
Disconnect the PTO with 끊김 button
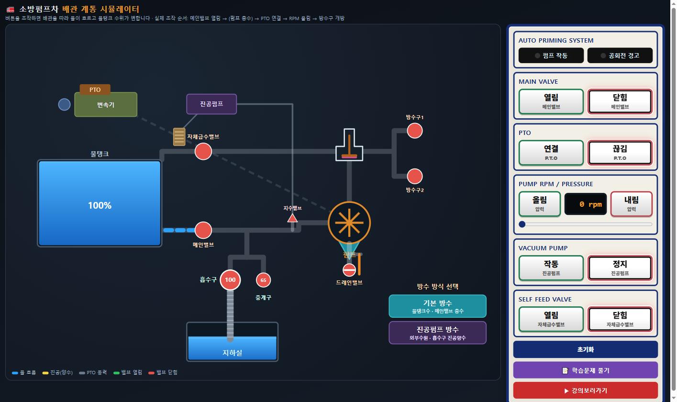(x=620, y=153)
